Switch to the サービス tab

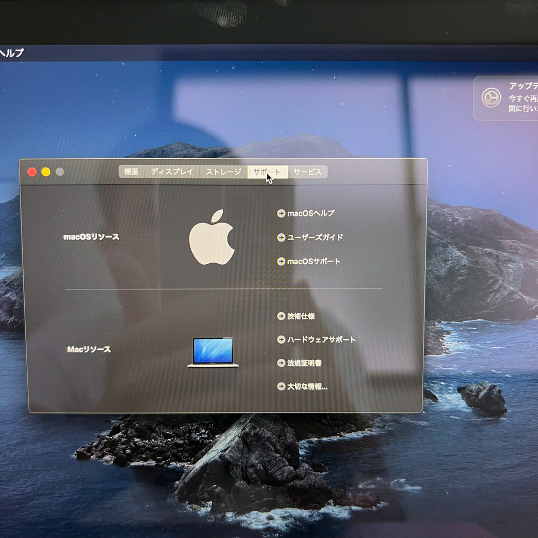click(x=308, y=172)
